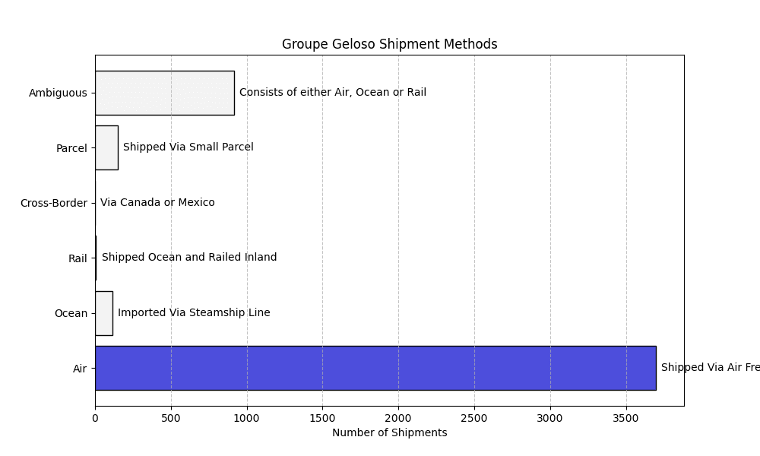Image resolution: width=760 pixels, height=456 pixels.
Task: Click the Air y-axis label
Action: click(x=80, y=369)
